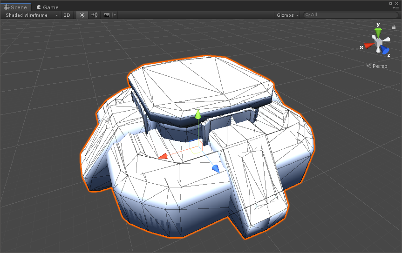This screenshot has width=402, height=253.
Task: Toggle skybox and effects image icon
Action: [107, 15]
